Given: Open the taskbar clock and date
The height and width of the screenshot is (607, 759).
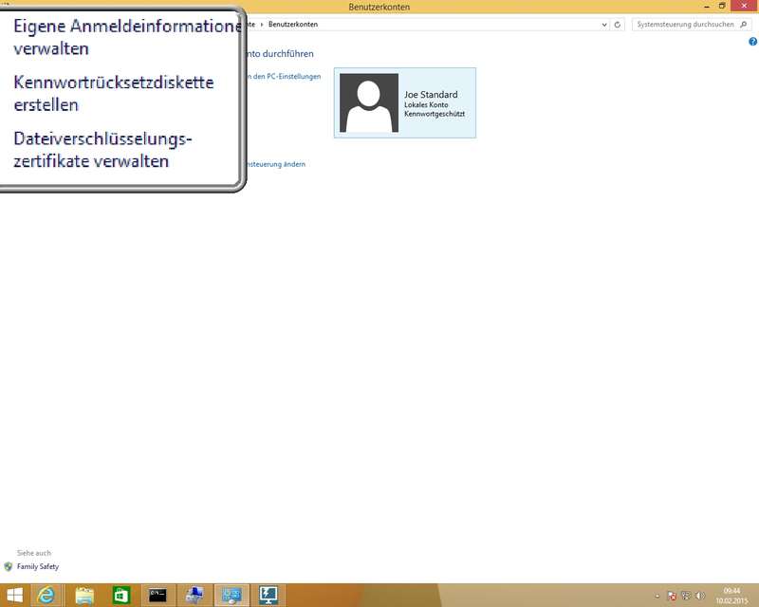Looking at the screenshot, I should point(731,596).
